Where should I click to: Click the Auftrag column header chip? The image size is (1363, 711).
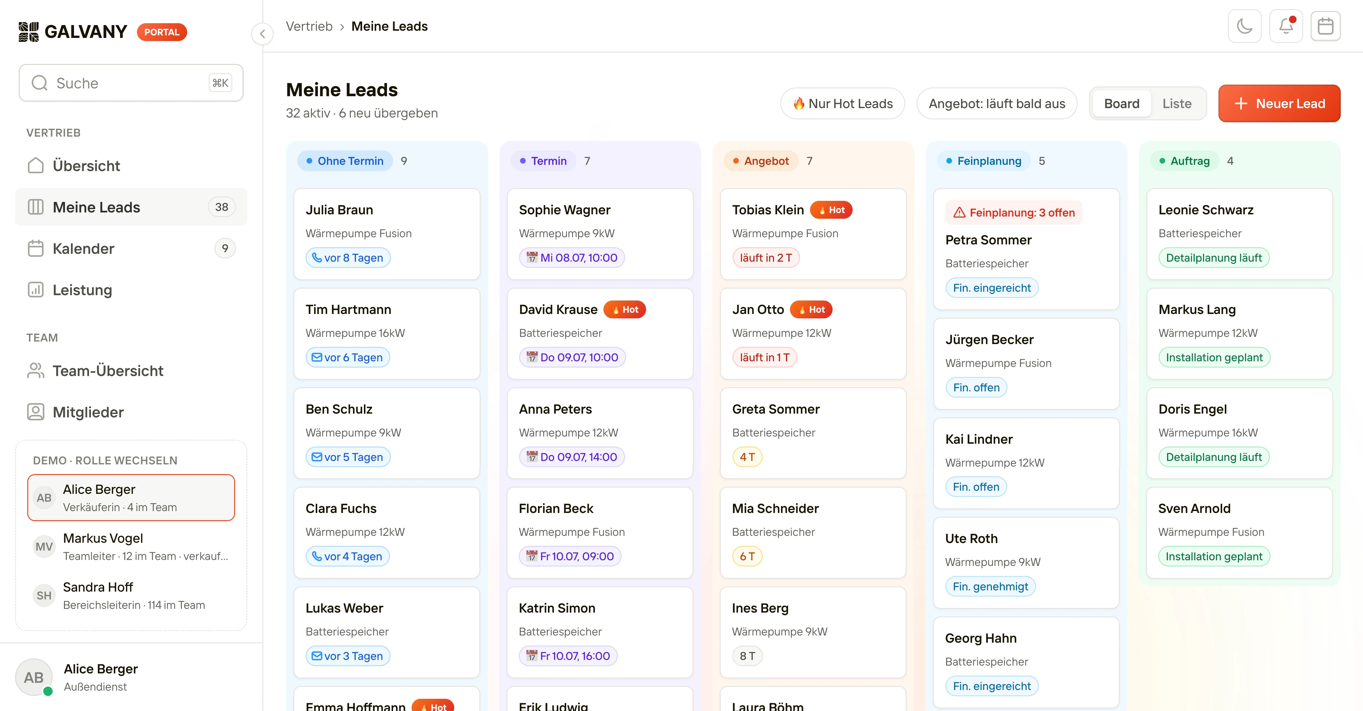[1184, 161]
